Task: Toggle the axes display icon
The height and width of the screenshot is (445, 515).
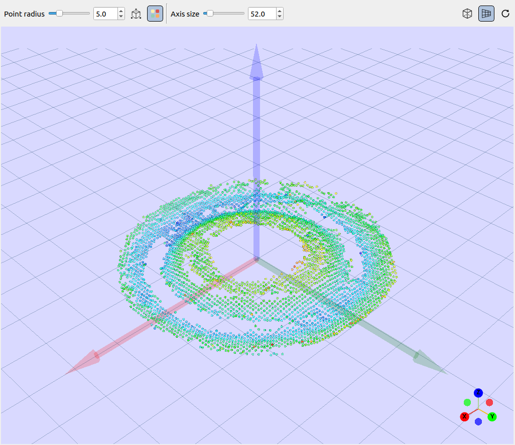Action: click(x=136, y=14)
